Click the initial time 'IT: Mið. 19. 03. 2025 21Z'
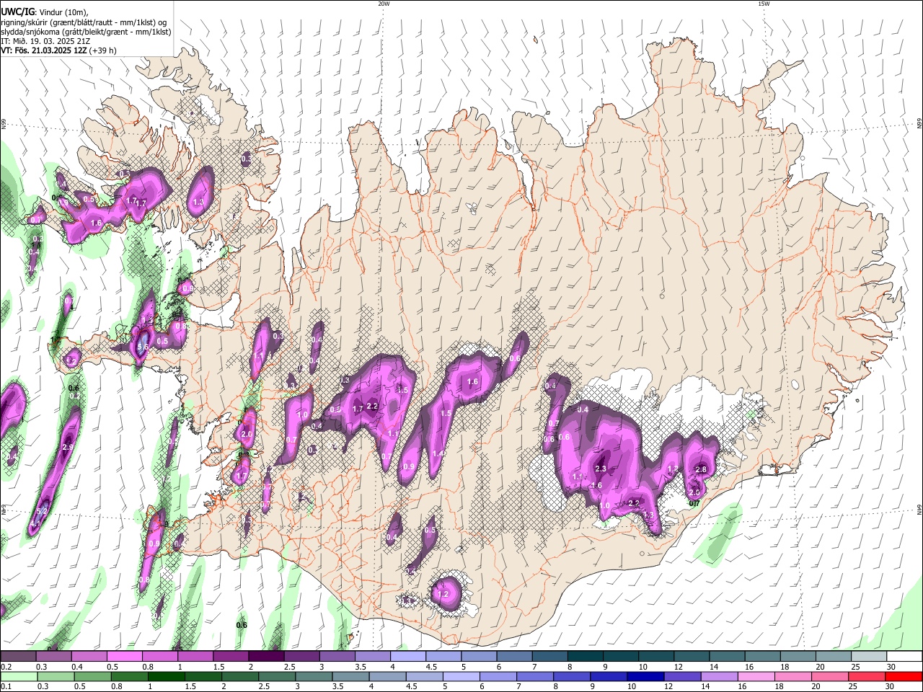923x692 pixels. [x=45, y=41]
